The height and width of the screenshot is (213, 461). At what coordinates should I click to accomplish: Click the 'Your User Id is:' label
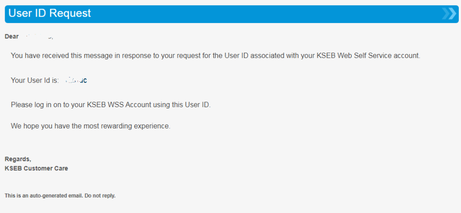click(35, 80)
